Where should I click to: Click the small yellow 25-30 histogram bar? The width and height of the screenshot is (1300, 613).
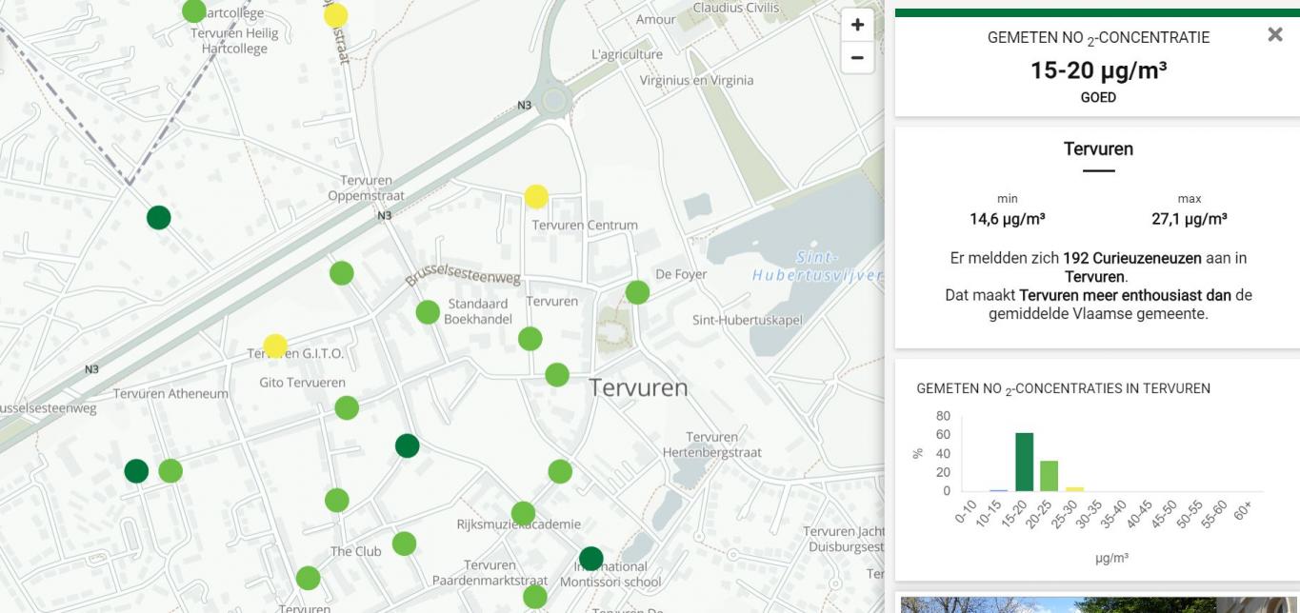coord(1074,488)
